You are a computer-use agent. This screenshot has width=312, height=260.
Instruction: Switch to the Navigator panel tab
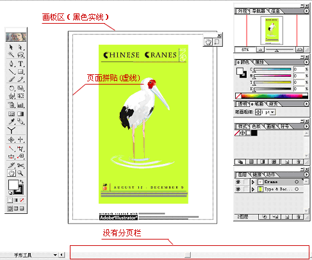[258, 11]
